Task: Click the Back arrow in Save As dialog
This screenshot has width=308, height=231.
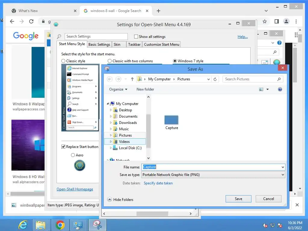Action: point(109,79)
